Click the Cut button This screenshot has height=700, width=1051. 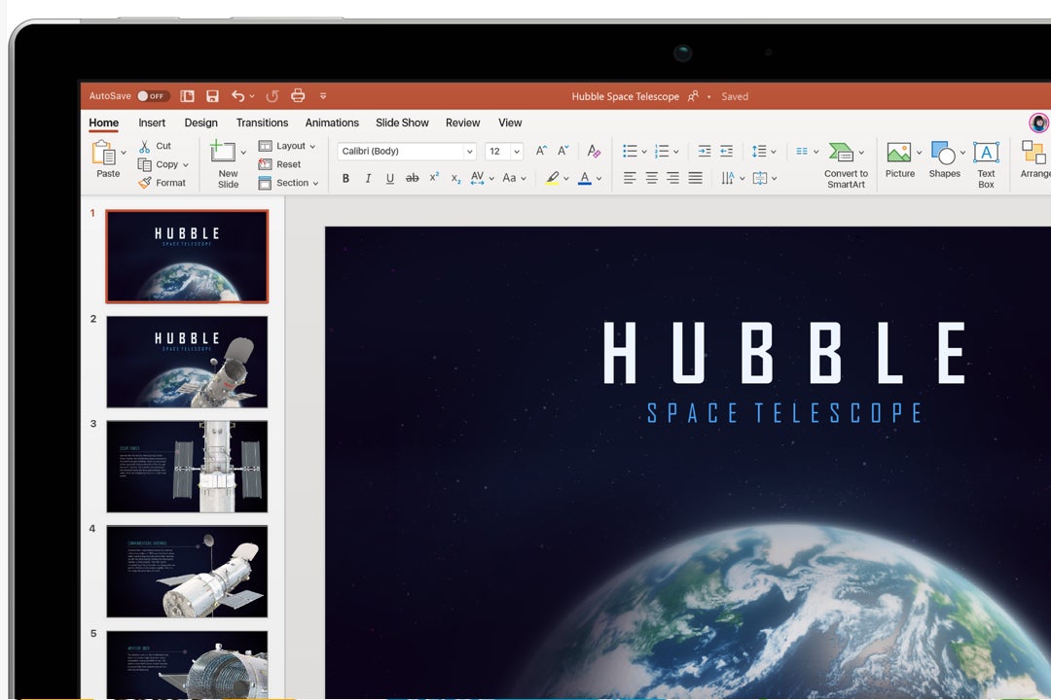[x=155, y=146]
